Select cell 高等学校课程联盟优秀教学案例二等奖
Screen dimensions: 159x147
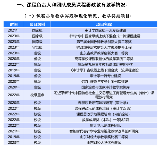click(x=104, y=59)
